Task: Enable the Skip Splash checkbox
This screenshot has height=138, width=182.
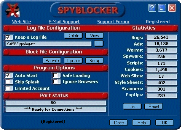Action: pyautogui.click(x=8, y=82)
